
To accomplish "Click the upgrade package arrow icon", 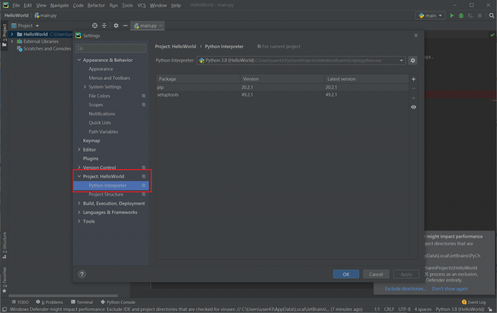I will pos(414,98).
